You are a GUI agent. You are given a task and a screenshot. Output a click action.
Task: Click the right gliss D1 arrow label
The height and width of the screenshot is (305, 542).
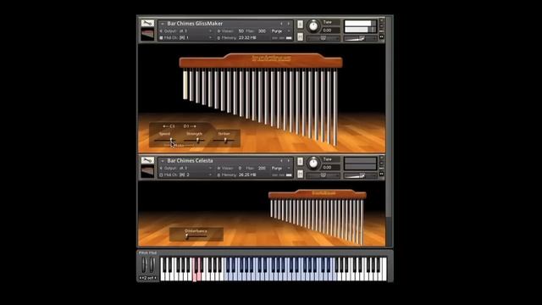[x=190, y=126]
